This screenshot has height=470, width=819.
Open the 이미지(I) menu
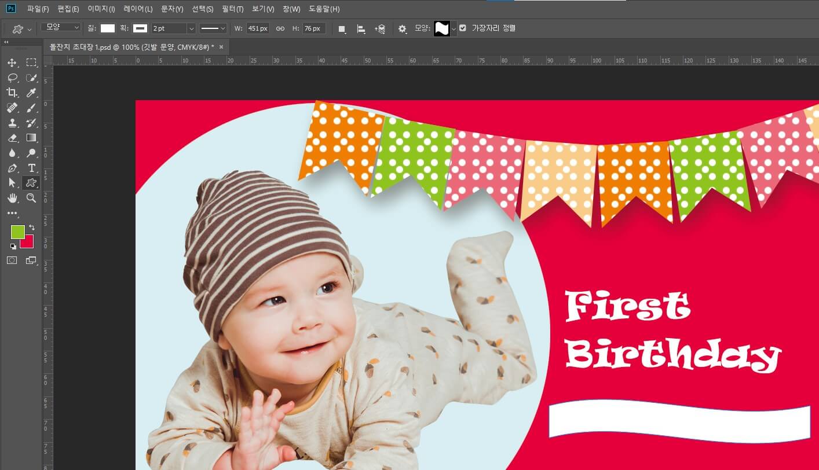tap(101, 9)
